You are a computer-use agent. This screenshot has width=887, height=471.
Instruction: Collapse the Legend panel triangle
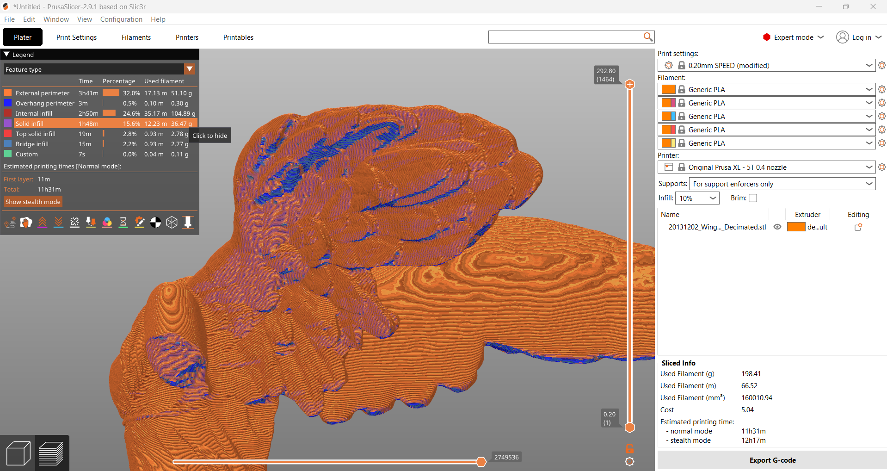7,55
